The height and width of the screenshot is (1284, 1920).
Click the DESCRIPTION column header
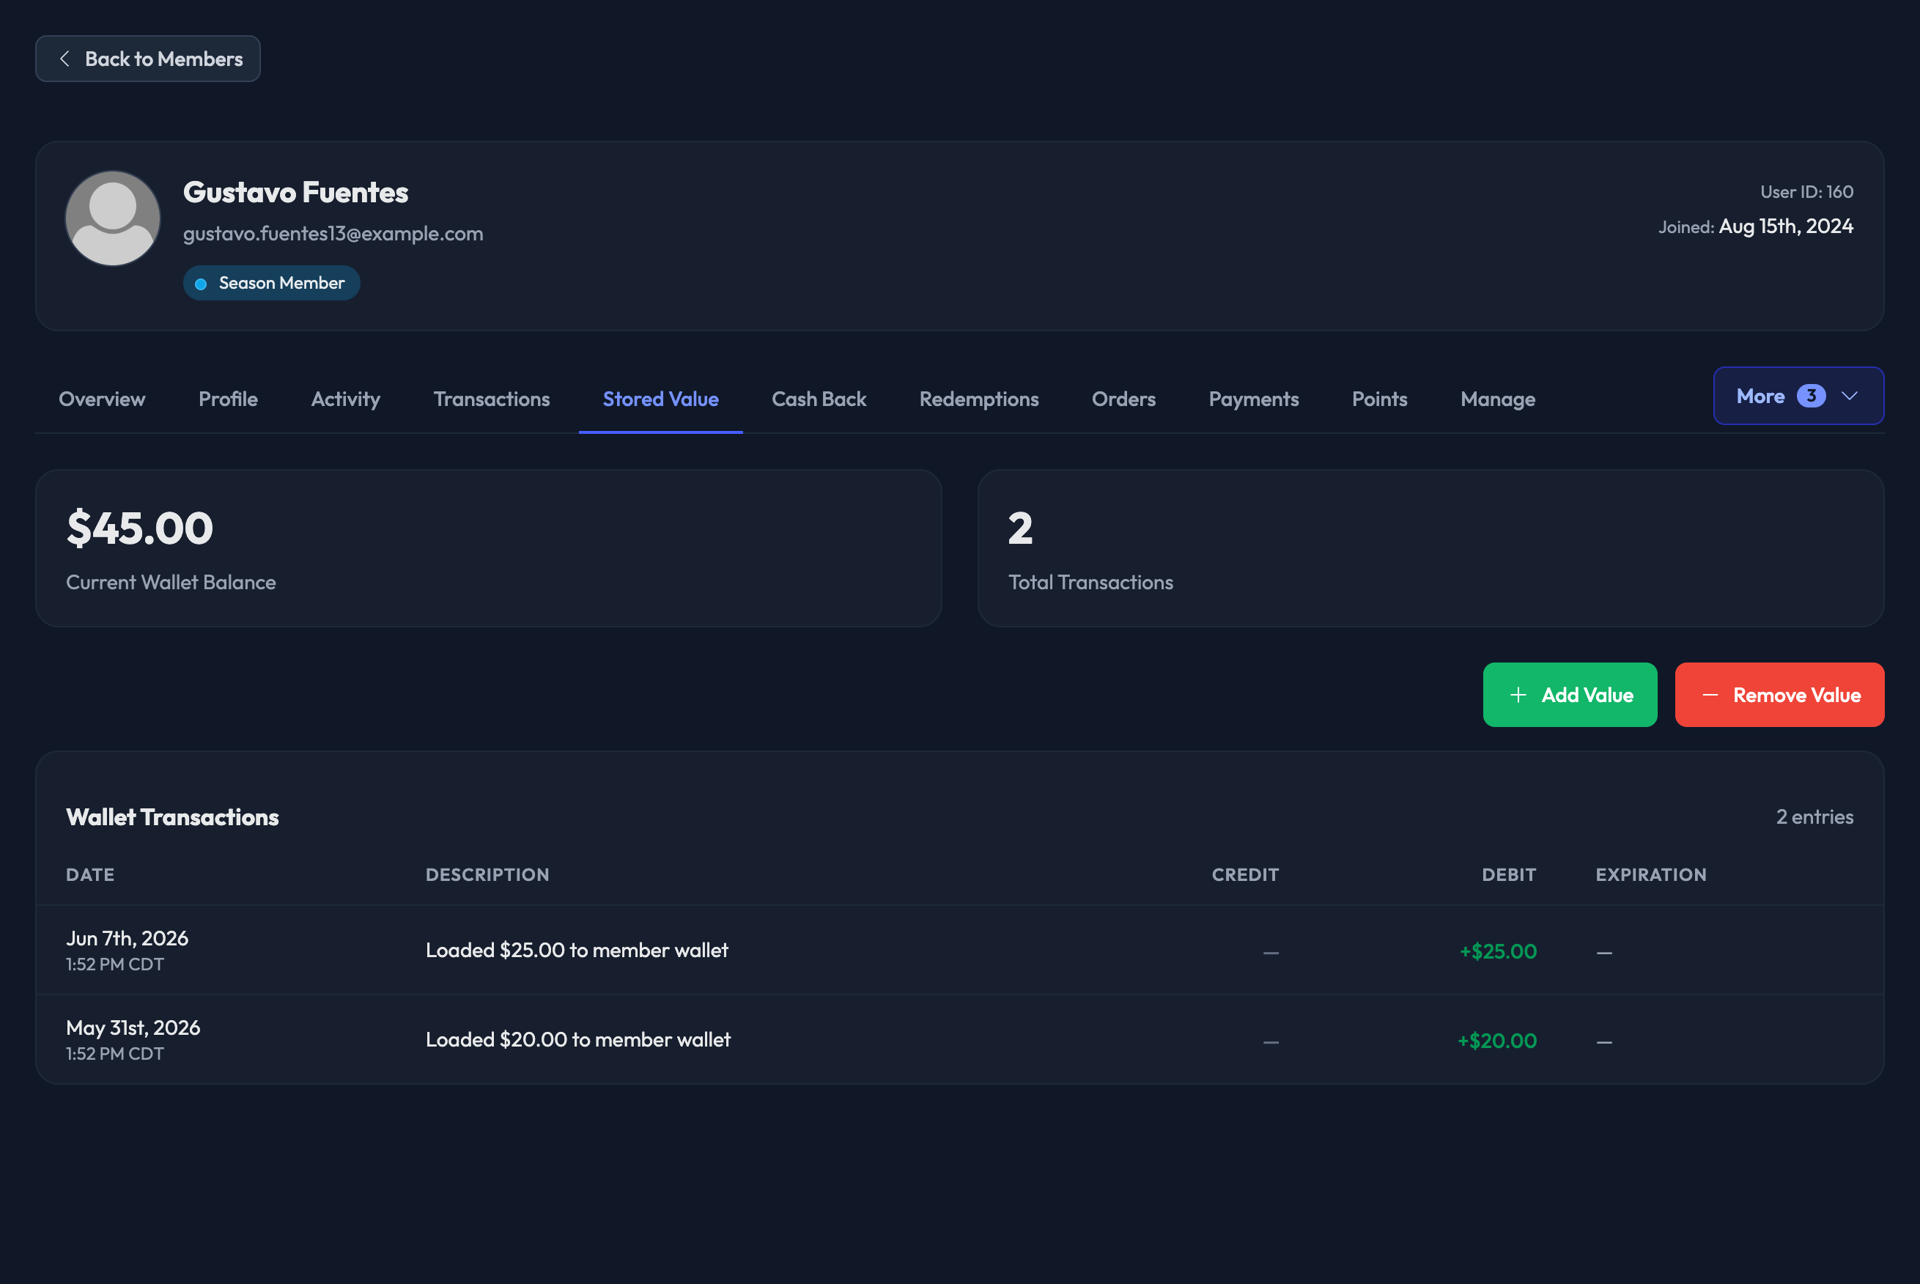(x=487, y=875)
